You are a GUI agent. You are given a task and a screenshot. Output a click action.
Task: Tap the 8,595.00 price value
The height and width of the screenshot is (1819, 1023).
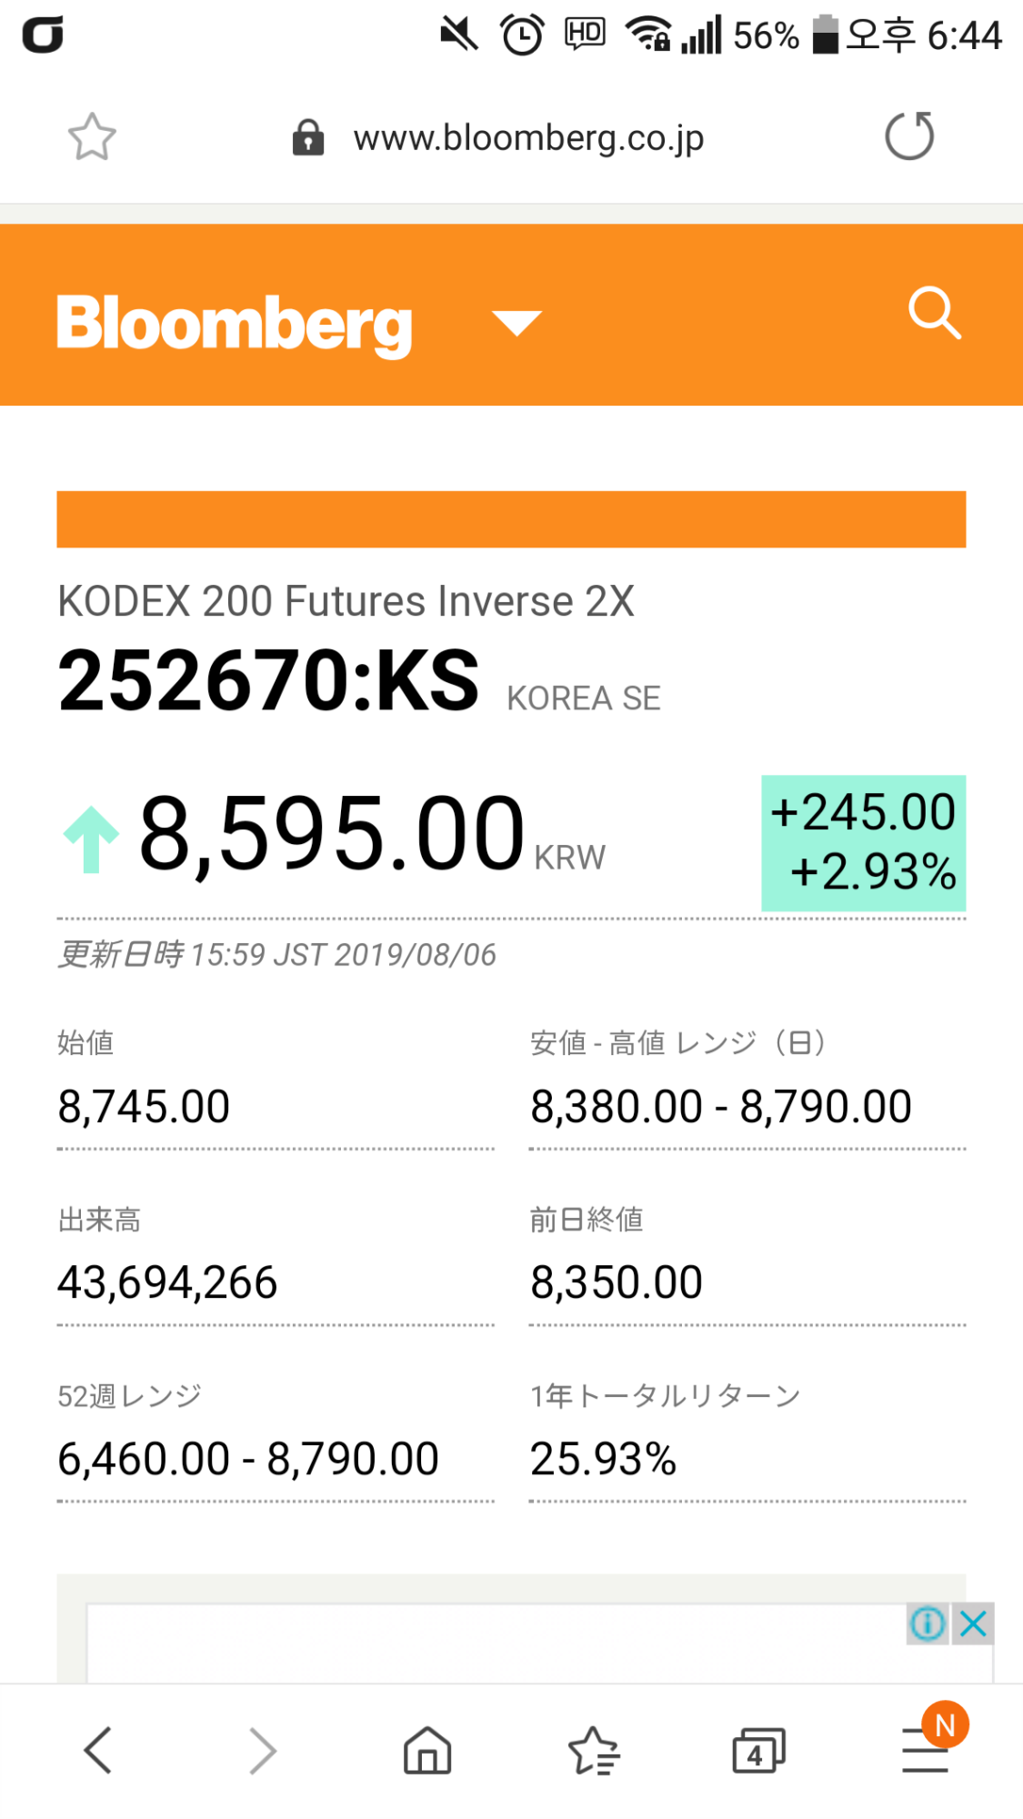click(331, 833)
